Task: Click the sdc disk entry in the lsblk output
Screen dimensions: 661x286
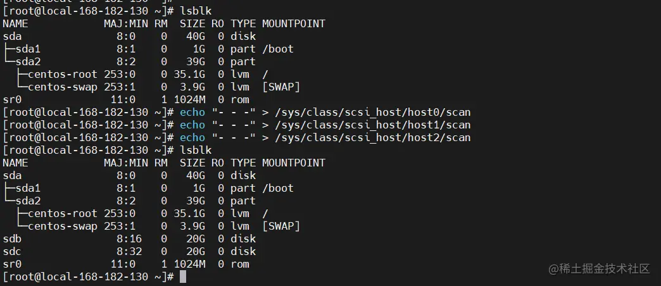Action: tap(12, 251)
